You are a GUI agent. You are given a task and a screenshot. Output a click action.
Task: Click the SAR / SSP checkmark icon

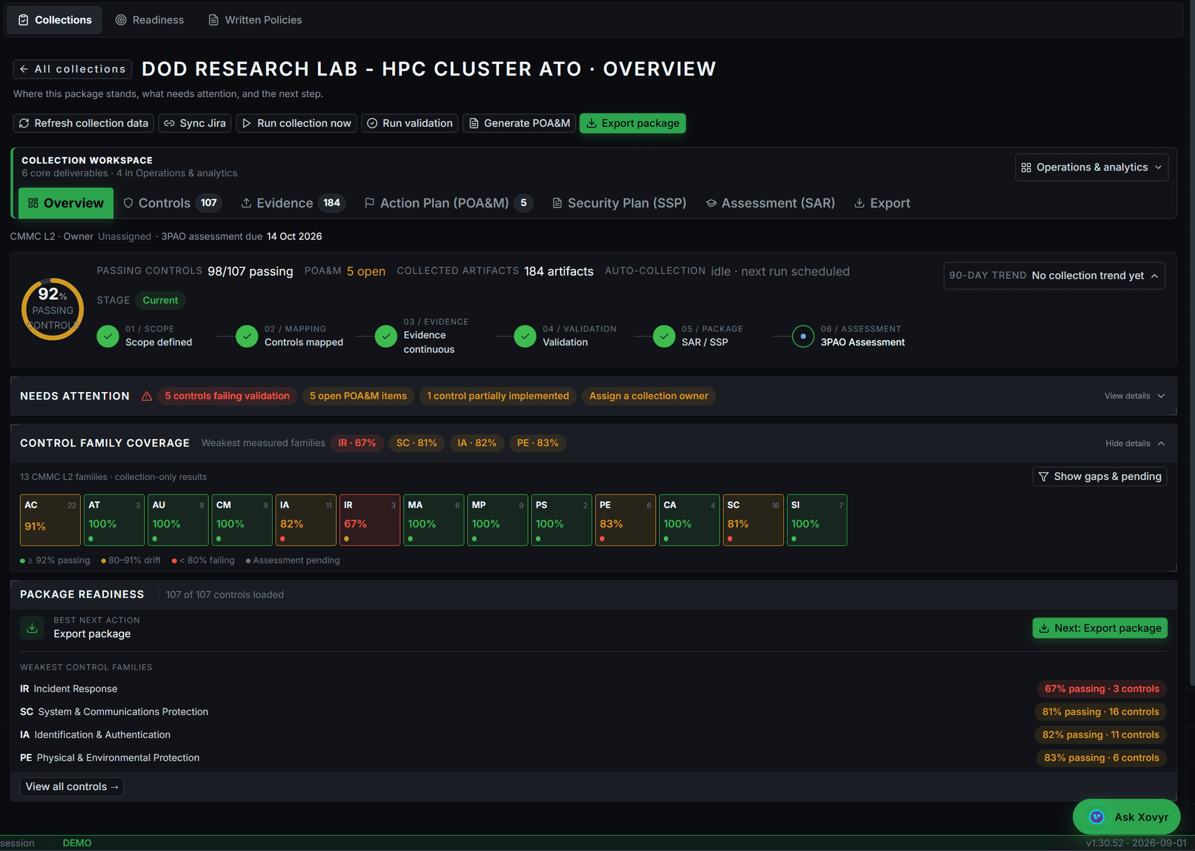[664, 336]
